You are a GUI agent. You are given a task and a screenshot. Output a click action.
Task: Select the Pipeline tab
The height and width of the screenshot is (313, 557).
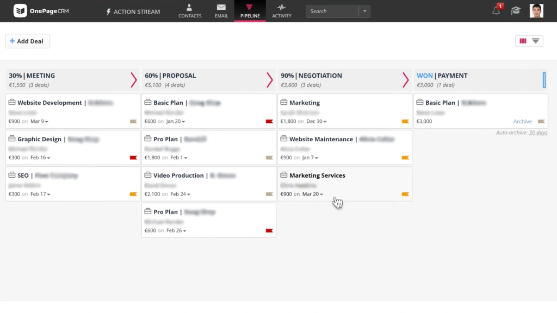click(250, 11)
